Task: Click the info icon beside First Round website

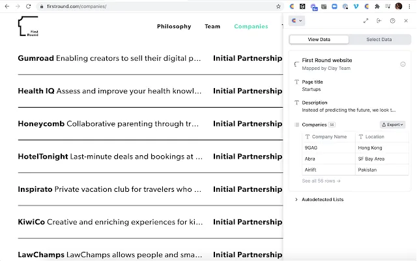Action: click(x=403, y=64)
